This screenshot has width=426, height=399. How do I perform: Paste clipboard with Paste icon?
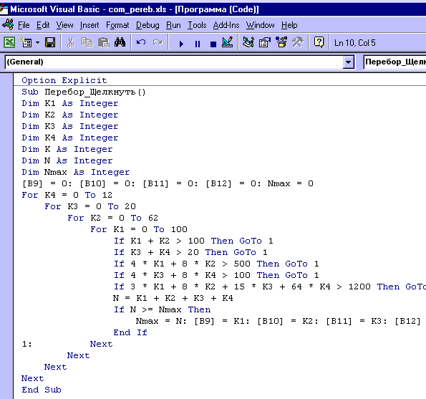click(104, 42)
